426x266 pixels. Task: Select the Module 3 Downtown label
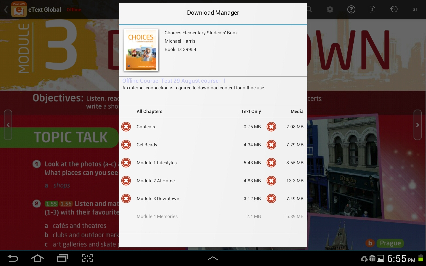158,199
